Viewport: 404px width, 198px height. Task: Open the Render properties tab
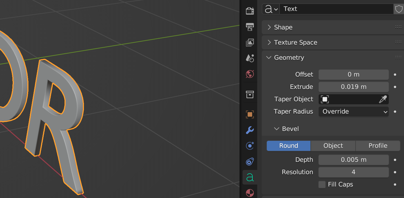click(x=250, y=11)
